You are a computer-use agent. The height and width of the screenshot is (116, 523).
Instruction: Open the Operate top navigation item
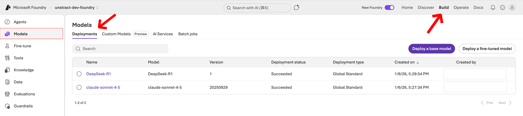(461, 8)
